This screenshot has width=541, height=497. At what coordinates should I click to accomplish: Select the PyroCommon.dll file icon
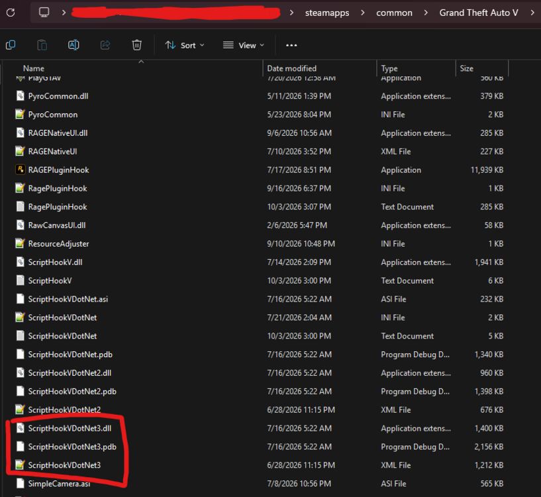coord(21,95)
